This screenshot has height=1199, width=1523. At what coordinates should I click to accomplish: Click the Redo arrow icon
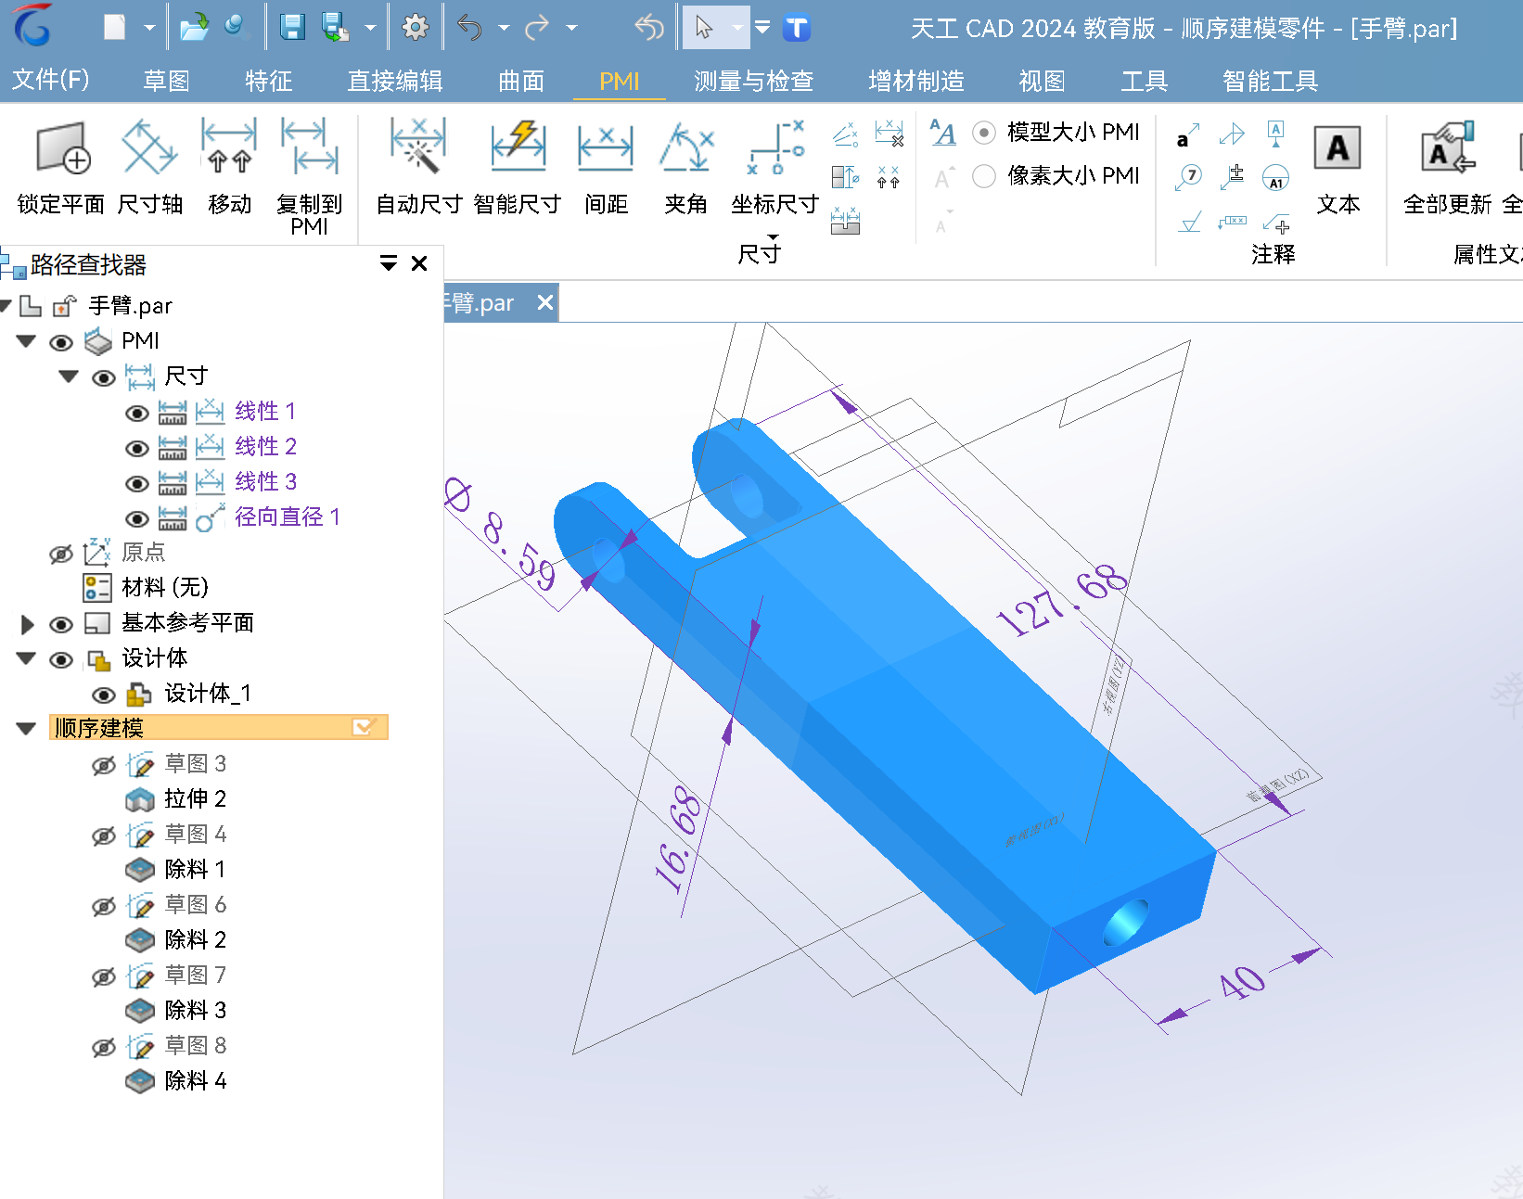[537, 28]
